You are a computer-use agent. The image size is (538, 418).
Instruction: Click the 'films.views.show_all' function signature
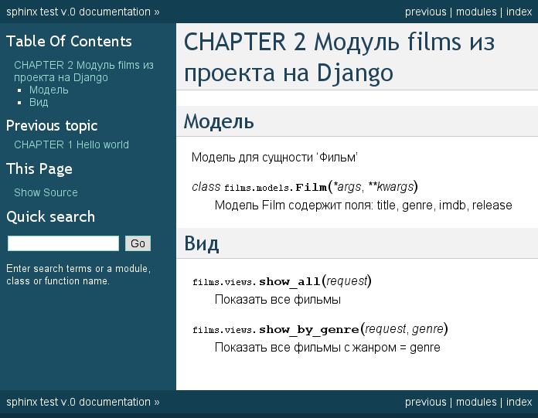[x=281, y=281]
